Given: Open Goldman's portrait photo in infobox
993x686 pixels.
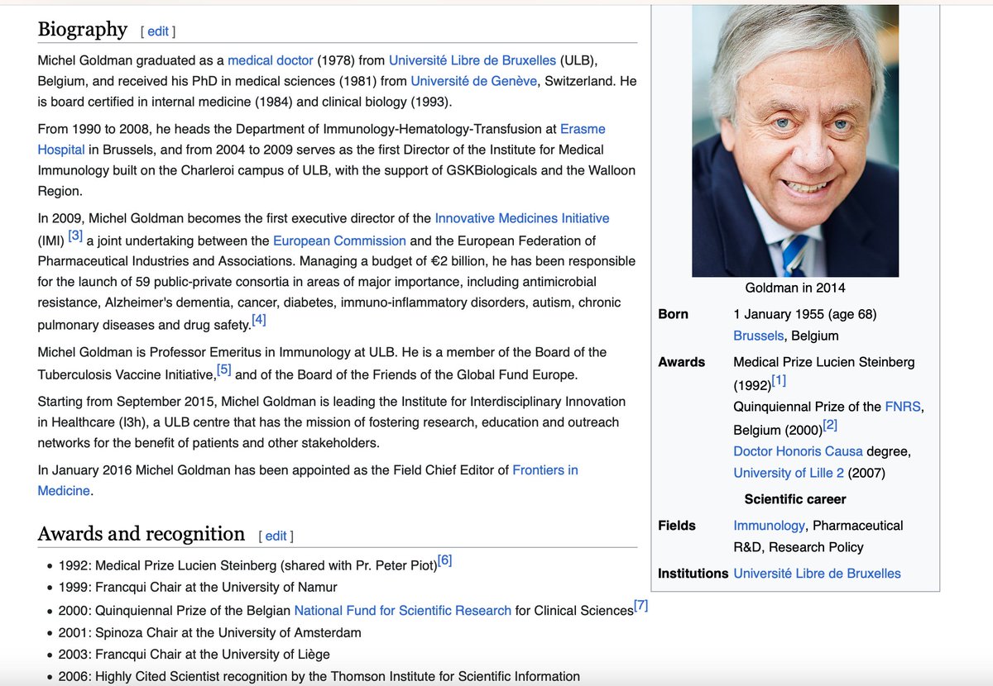Looking at the screenshot, I should [794, 141].
